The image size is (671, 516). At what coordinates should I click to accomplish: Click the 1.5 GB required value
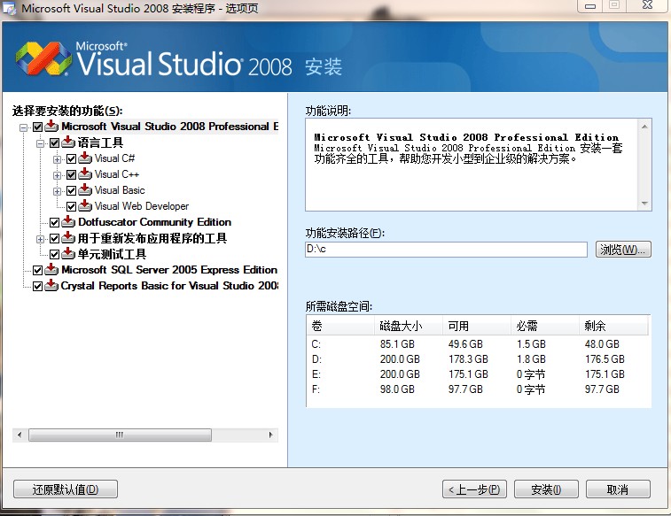531,344
